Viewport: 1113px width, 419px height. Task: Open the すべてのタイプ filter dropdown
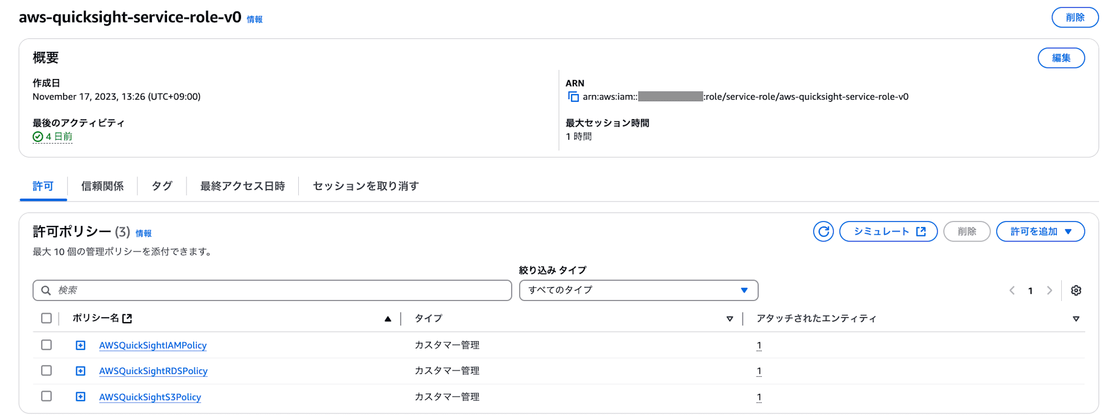click(639, 290)
